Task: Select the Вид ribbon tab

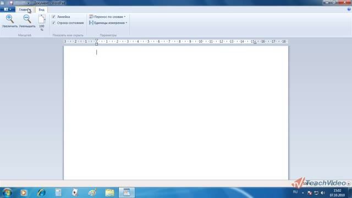Action: click(42, 10)
